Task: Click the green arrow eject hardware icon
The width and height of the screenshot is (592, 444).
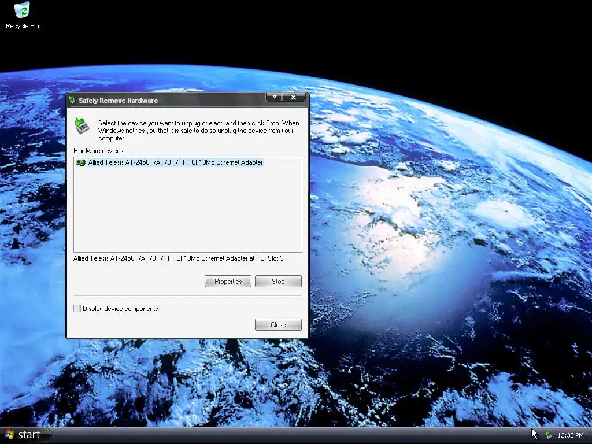Action: [x=82, y=125]
